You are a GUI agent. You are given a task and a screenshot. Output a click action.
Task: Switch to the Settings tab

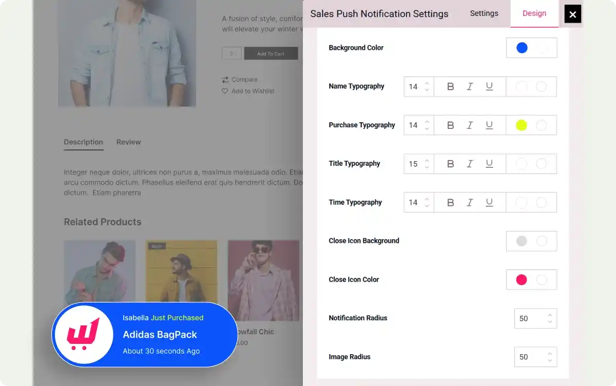tap(484, 13)
